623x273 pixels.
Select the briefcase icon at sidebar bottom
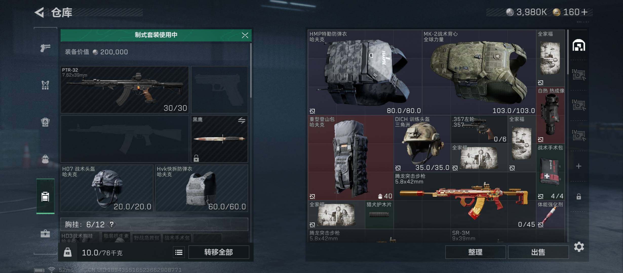click(45, 233)
